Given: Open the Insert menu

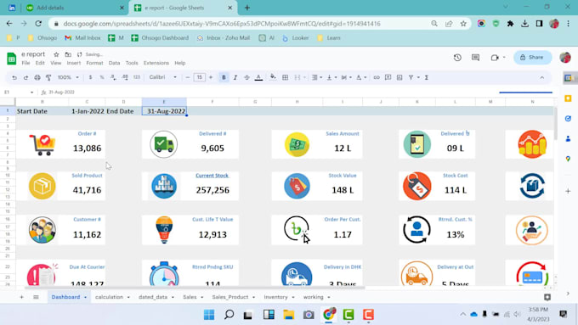Looking at the screenshot, I should (x=74, y=63).
